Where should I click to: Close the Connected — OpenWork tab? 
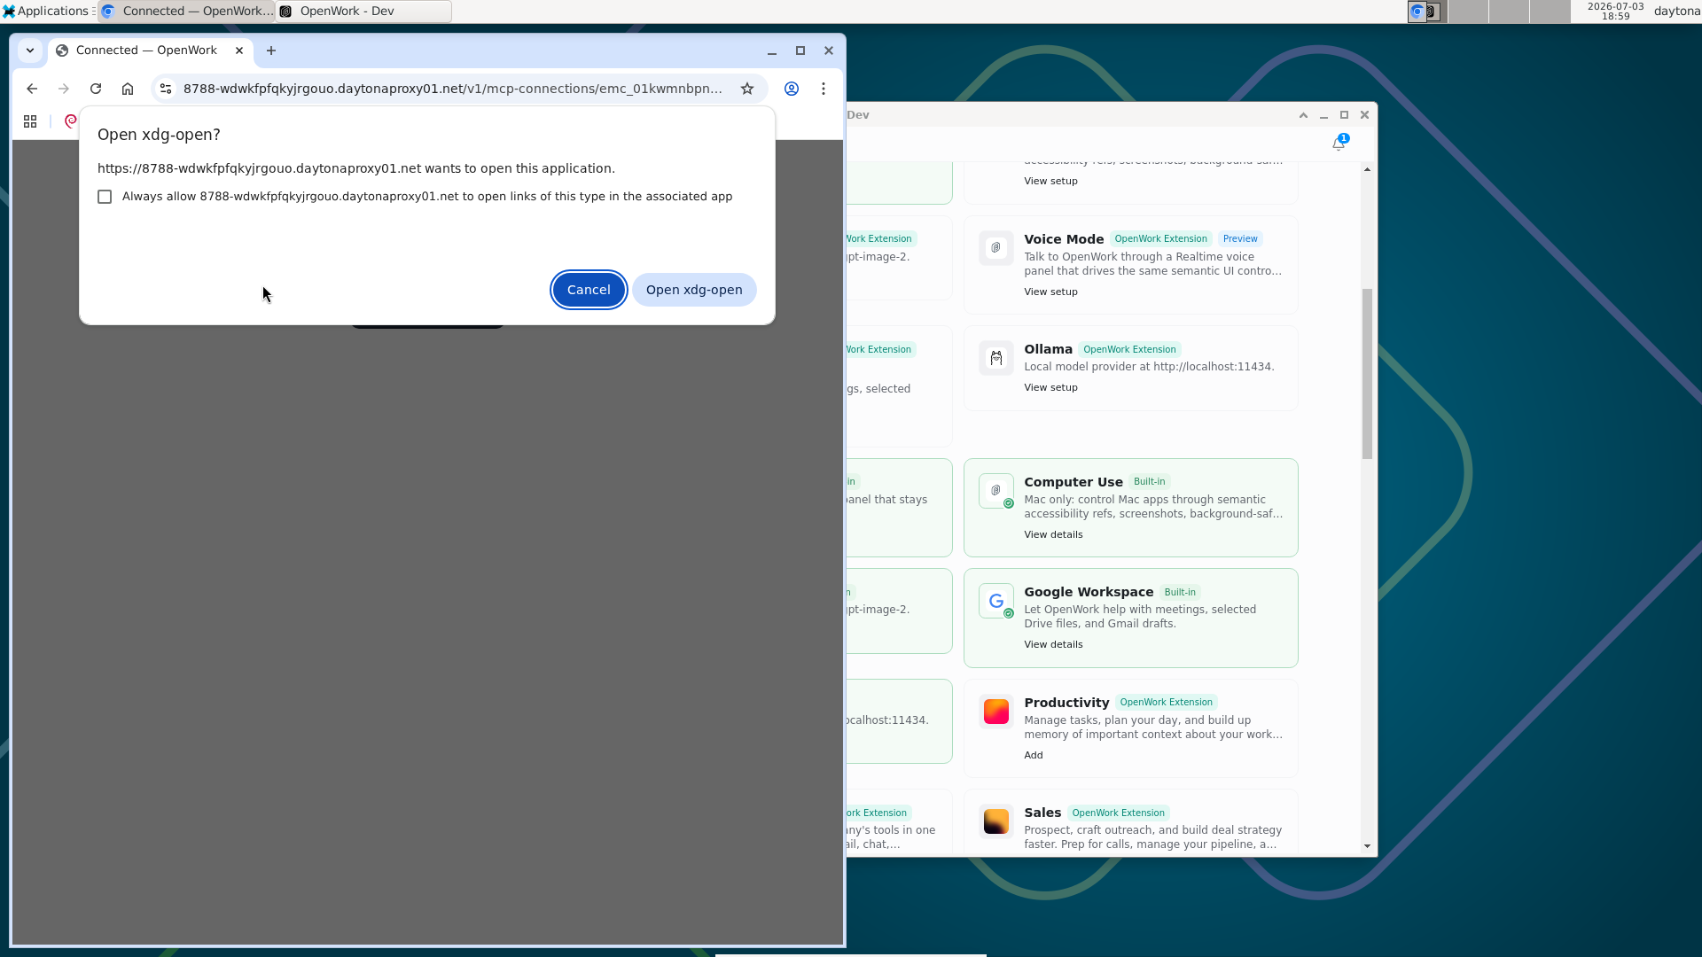(239, 51)
